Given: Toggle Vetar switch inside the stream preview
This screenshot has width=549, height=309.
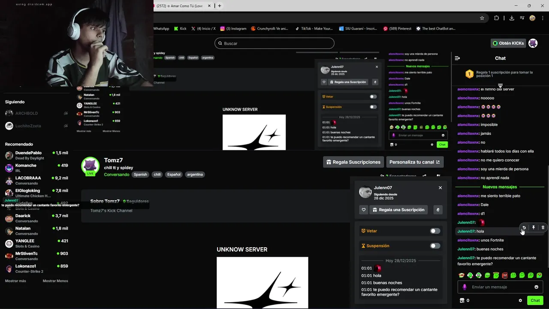Looking at the screenshot, I should (x=373, y=97).
